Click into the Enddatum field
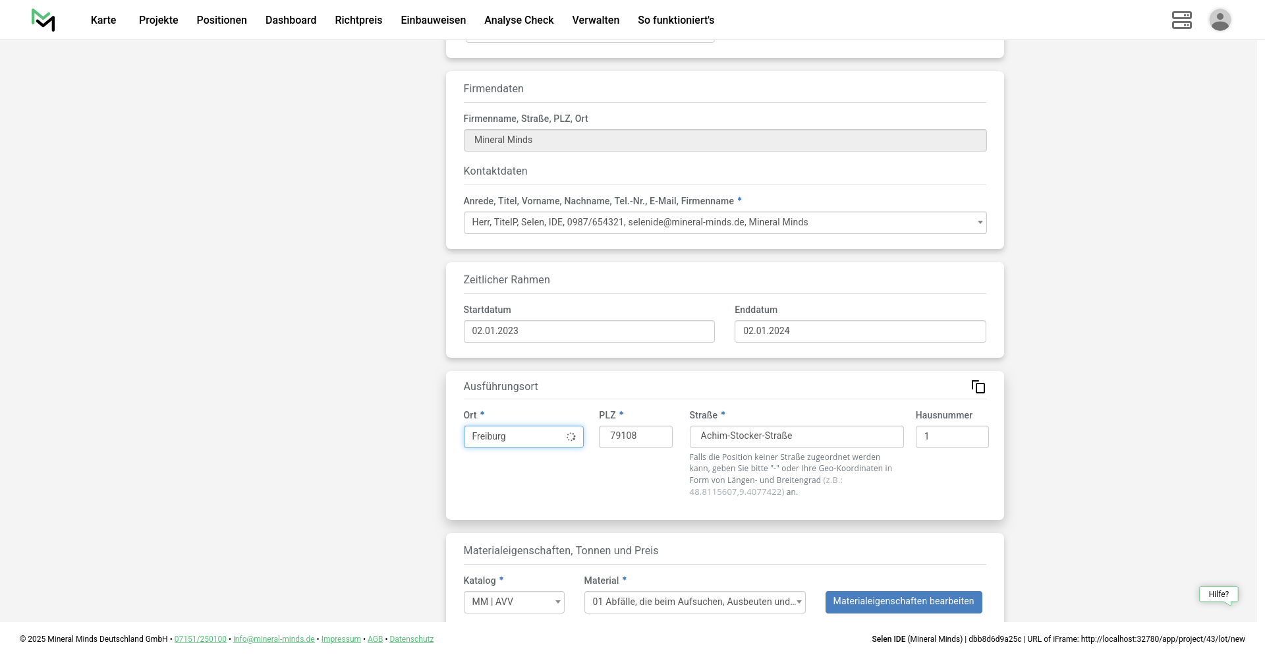The height and width of the screenshot is (655, 1265). point(860,331)
